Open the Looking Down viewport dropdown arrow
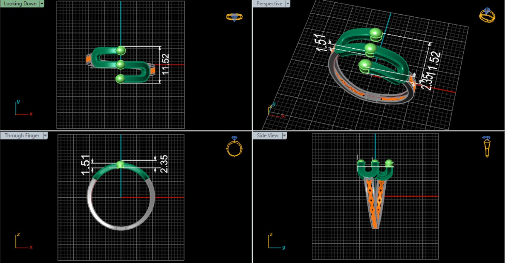 point(42,4)
